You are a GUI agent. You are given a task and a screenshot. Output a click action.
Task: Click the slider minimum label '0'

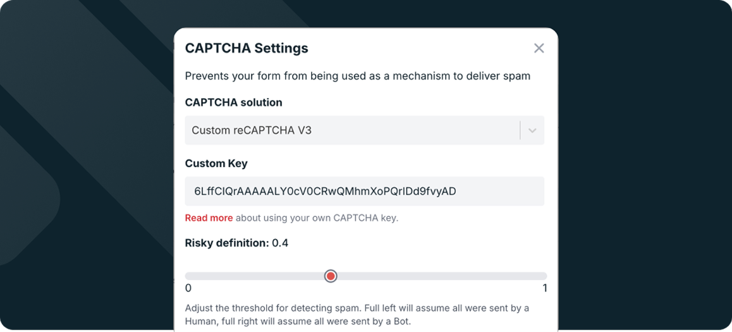click(x=188, y=288)
